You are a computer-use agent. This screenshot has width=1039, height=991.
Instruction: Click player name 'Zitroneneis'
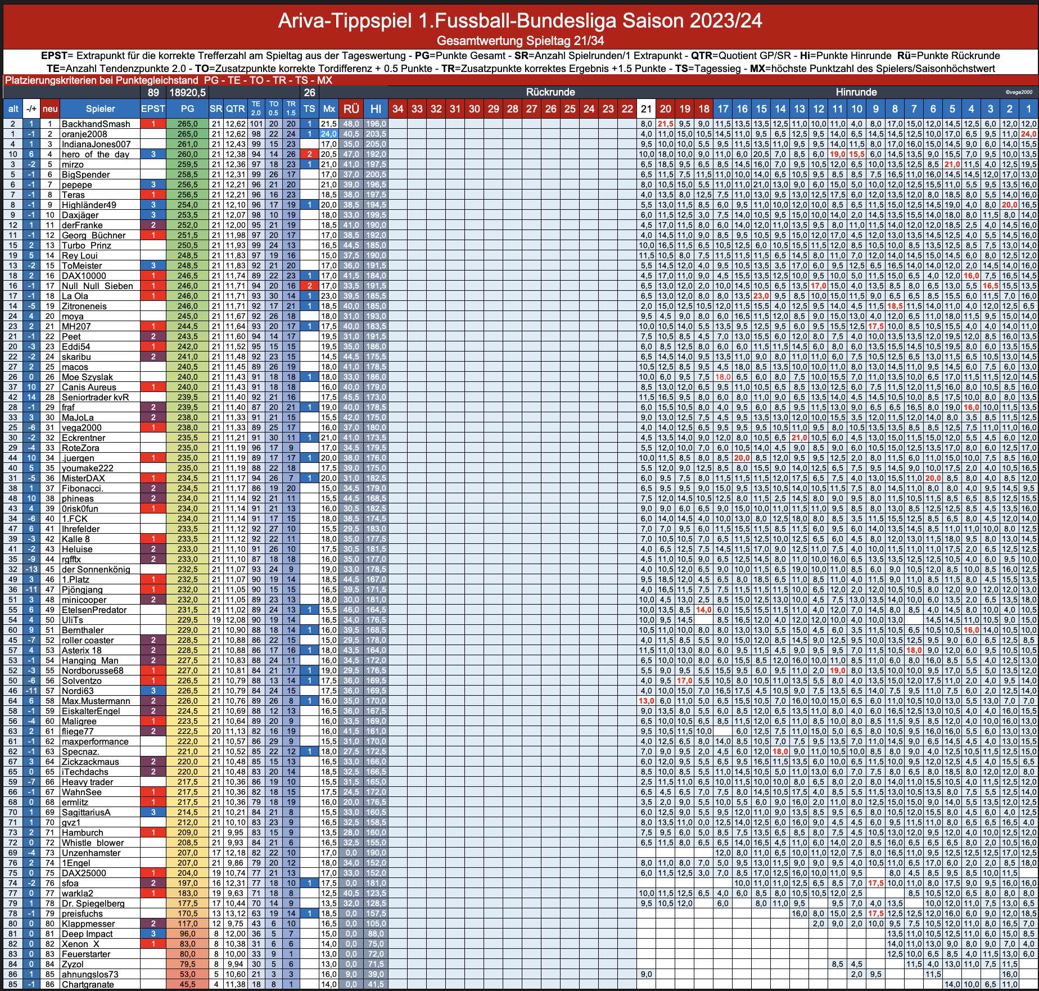click(x=84, y=306)
